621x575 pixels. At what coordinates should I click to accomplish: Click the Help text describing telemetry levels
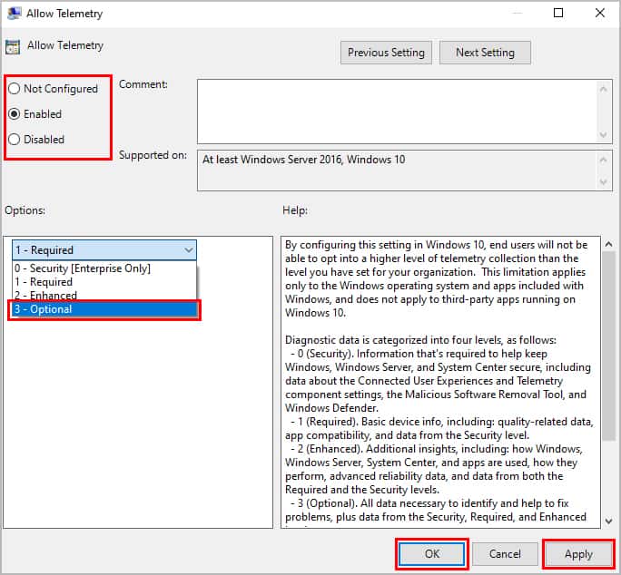439,382
